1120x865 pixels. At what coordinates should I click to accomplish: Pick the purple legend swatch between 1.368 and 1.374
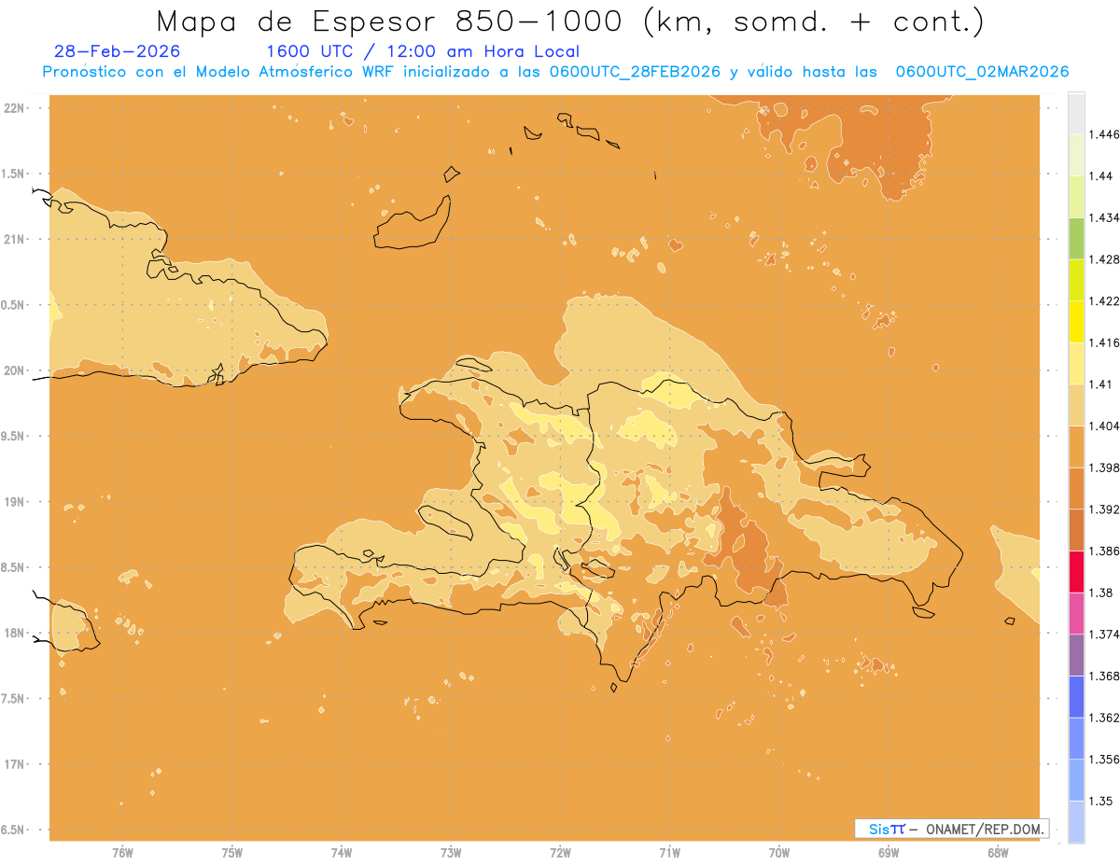click(x=1075, y=654)
